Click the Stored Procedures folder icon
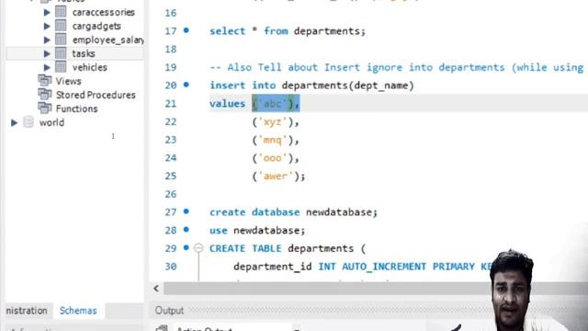Image resolution: width=588 pixels, height=331 pixels. coord(45,95)
